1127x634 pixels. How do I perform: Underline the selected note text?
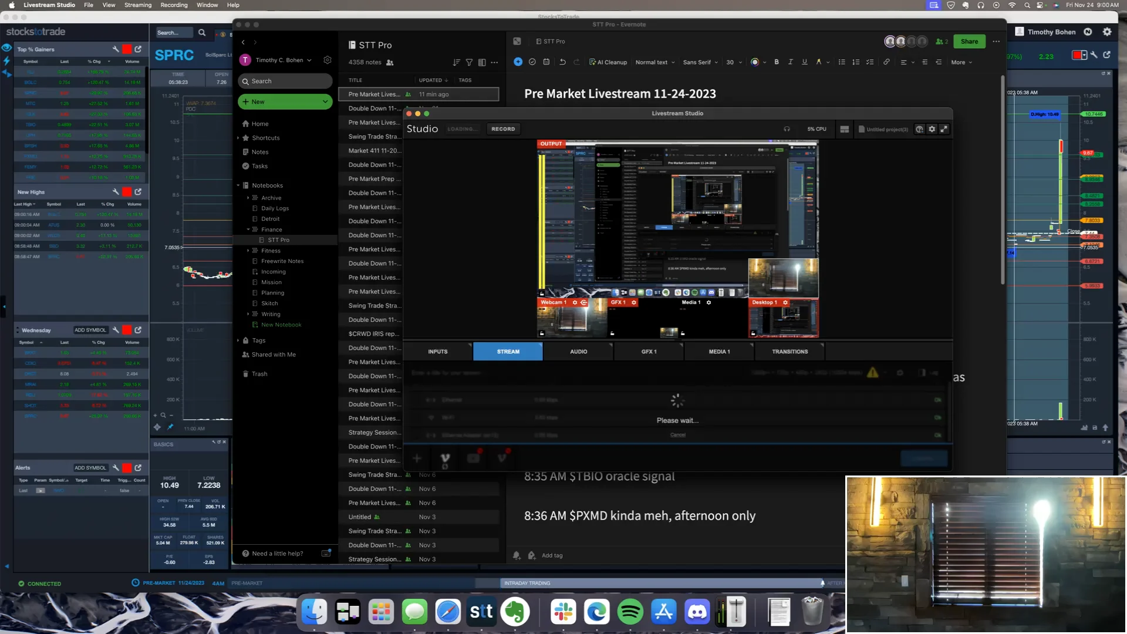pos(805,62)
